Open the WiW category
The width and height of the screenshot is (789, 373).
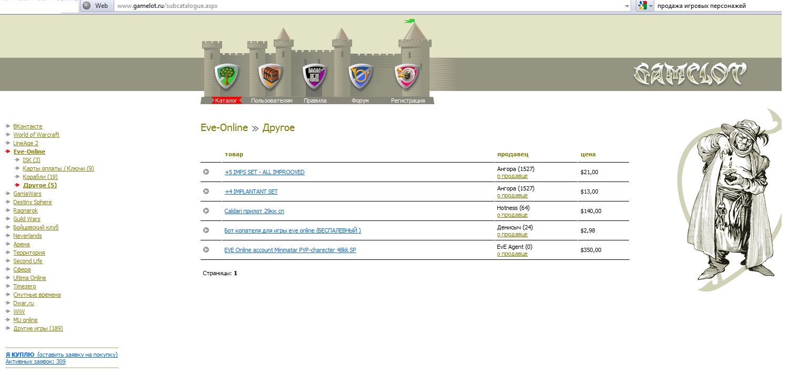coord(19,311)
